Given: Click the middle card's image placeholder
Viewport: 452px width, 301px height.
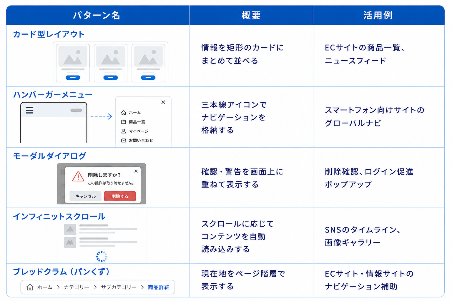Looking at the screenshot, I should 111,56.
